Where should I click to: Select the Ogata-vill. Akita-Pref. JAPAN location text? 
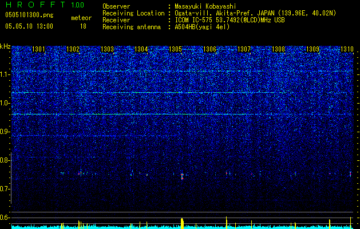[x=255, y=13]
